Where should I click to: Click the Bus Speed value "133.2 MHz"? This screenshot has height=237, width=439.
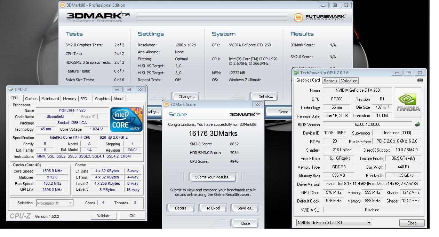point(52,184)
